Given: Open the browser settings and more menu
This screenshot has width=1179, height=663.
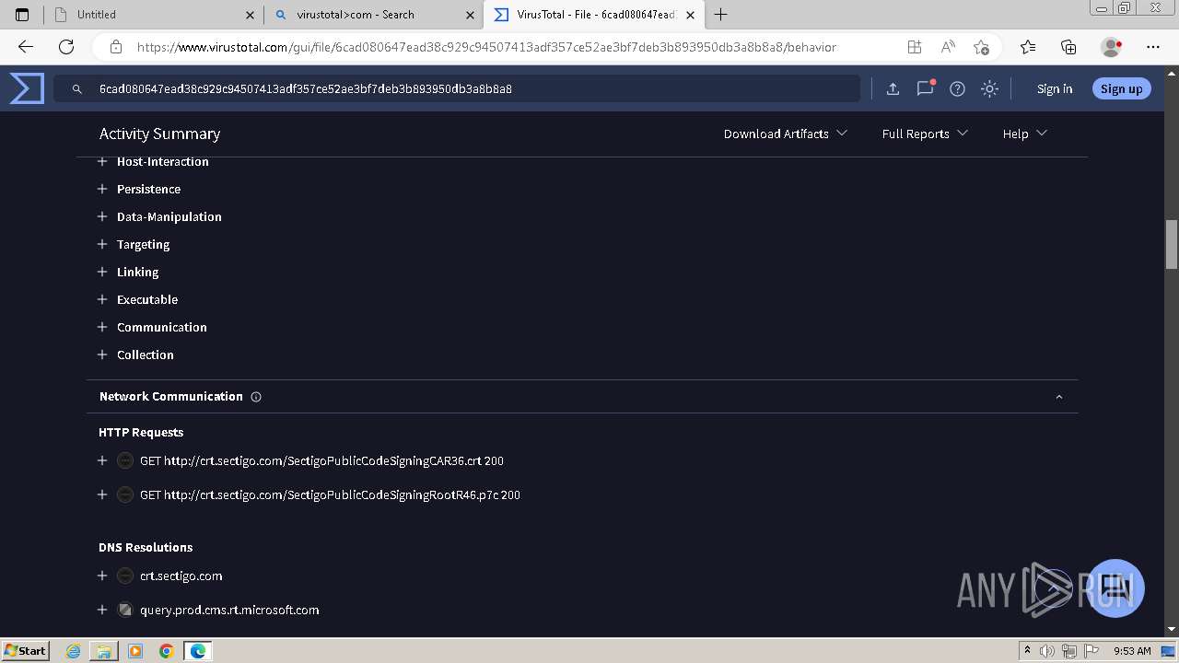Looking at the screenshot, I should pyautogui.click(x=1153, y=47).
